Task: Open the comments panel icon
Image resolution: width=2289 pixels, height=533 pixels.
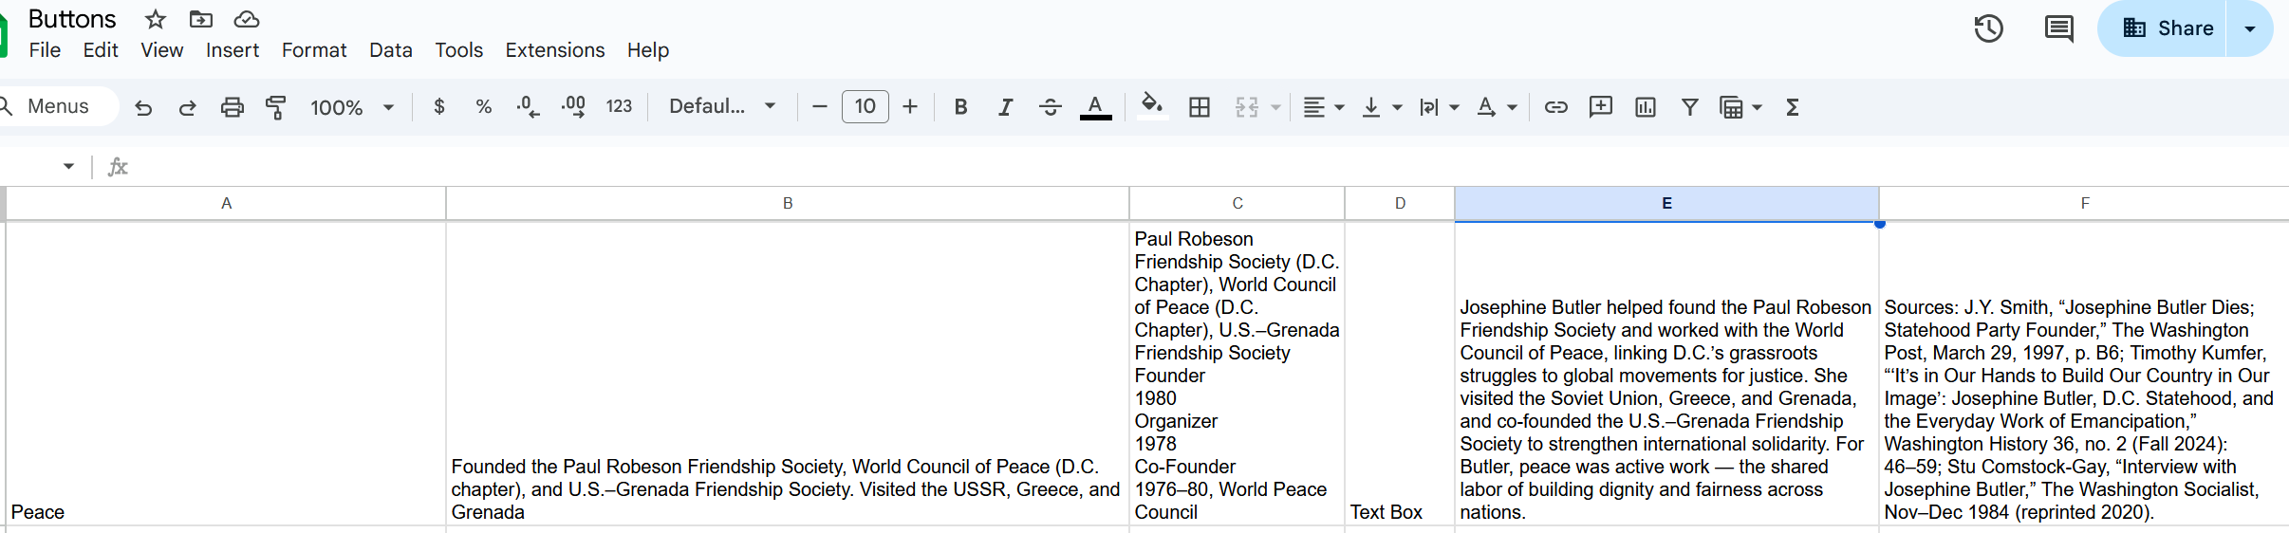Action: pyautogui.click(x=2057, y=28)
